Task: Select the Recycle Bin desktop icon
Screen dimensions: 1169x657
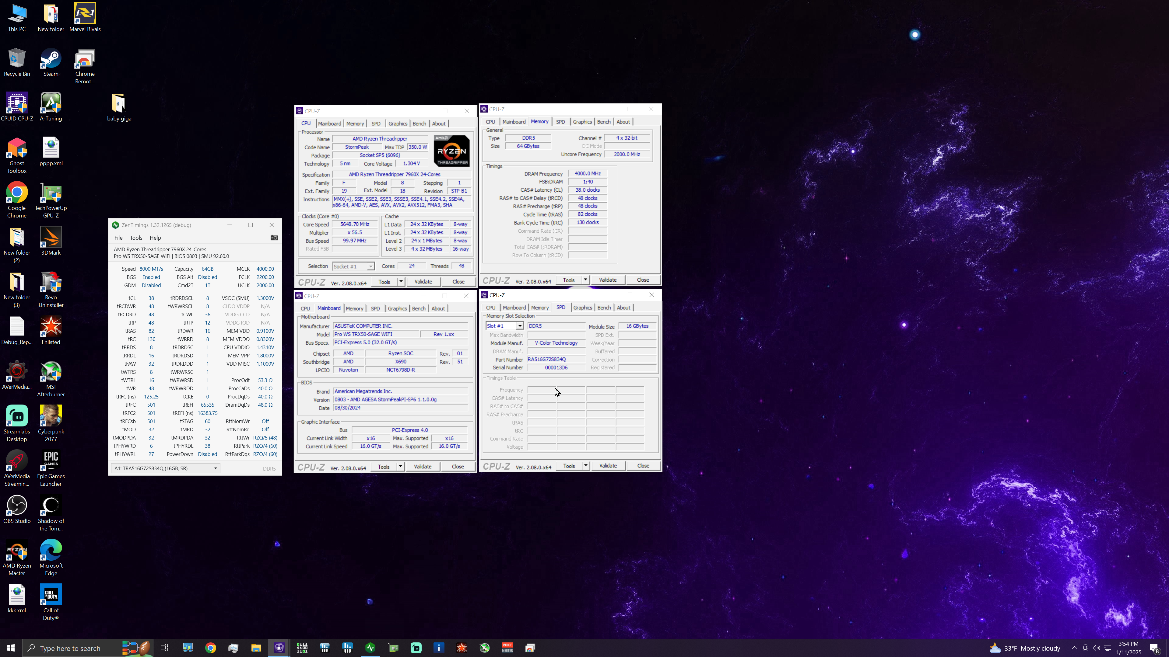Action: pyautogui.click(x=17, y=63)
